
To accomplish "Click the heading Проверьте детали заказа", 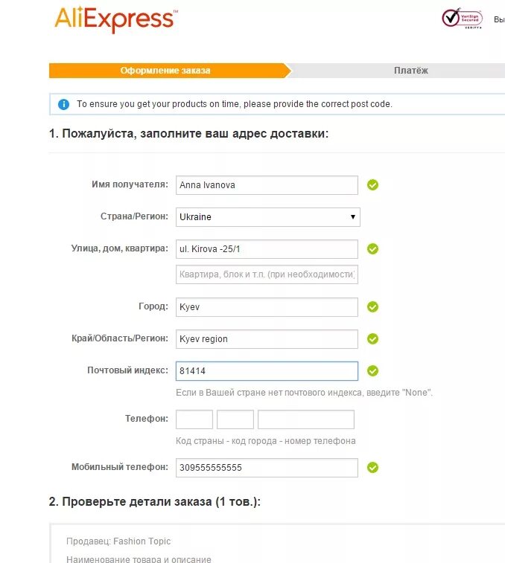I will coord(155,501).
